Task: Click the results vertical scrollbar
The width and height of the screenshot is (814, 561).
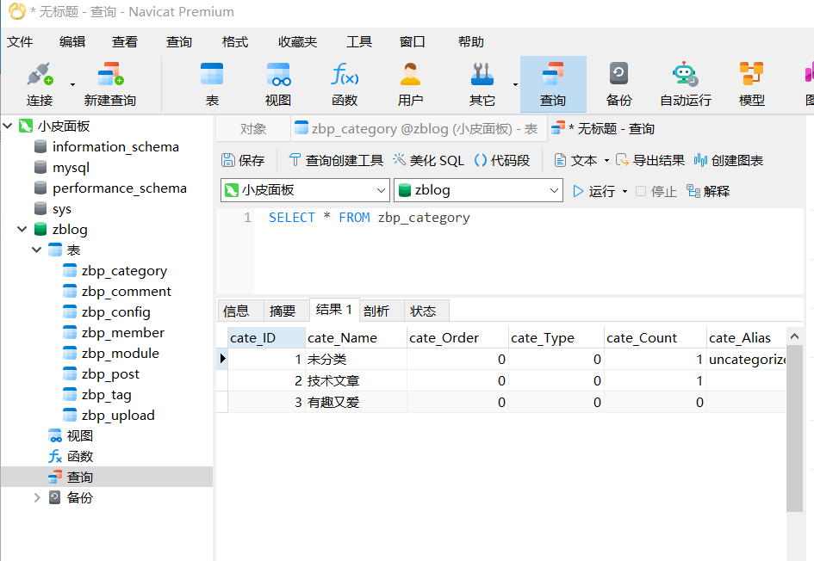Action: click(794, 428)
